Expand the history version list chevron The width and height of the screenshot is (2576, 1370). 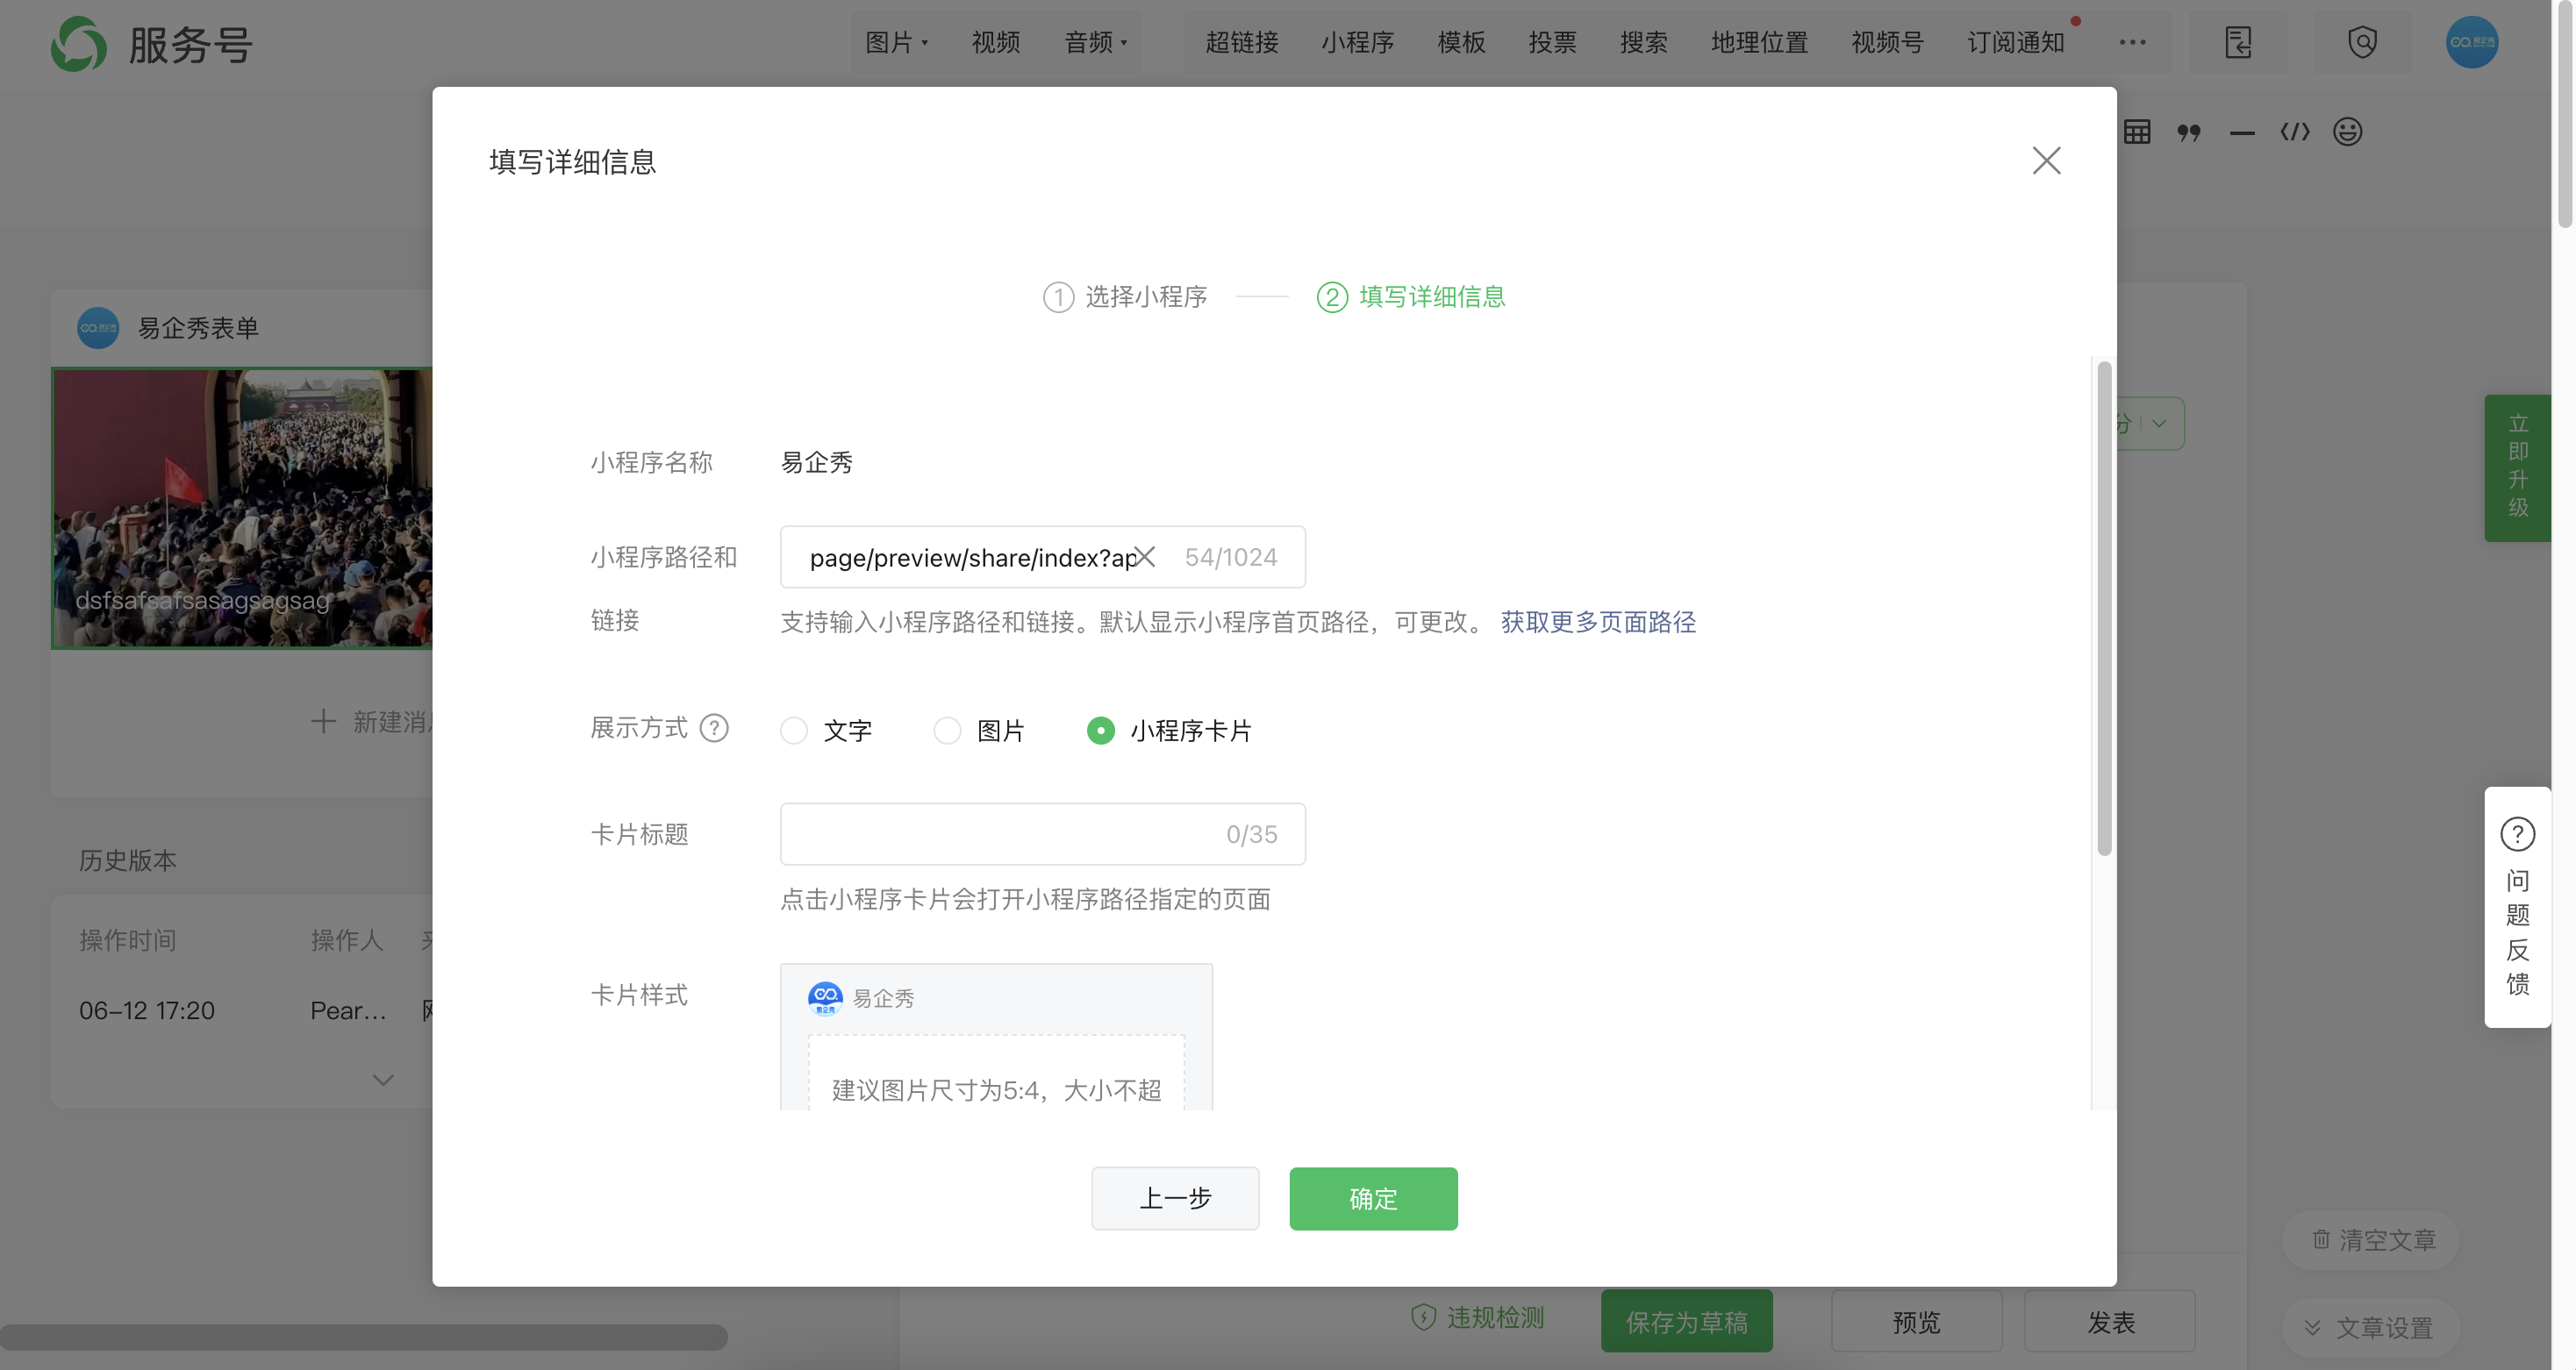coord(383,1079)
